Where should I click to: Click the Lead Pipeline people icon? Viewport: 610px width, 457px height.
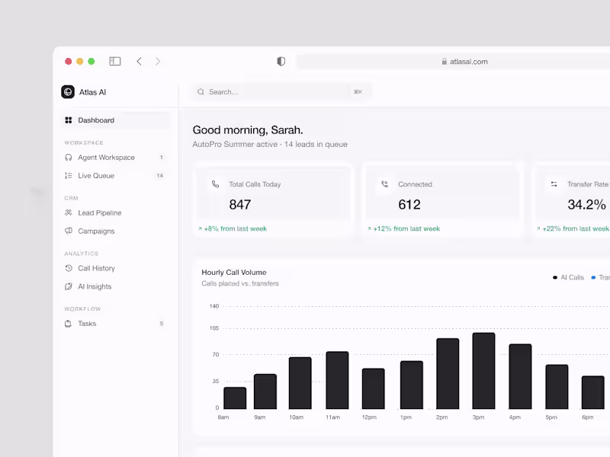tap(69, 213)
